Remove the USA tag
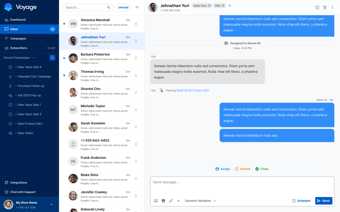This screenshot has height=212, width=340. click(x=223, y=6)
